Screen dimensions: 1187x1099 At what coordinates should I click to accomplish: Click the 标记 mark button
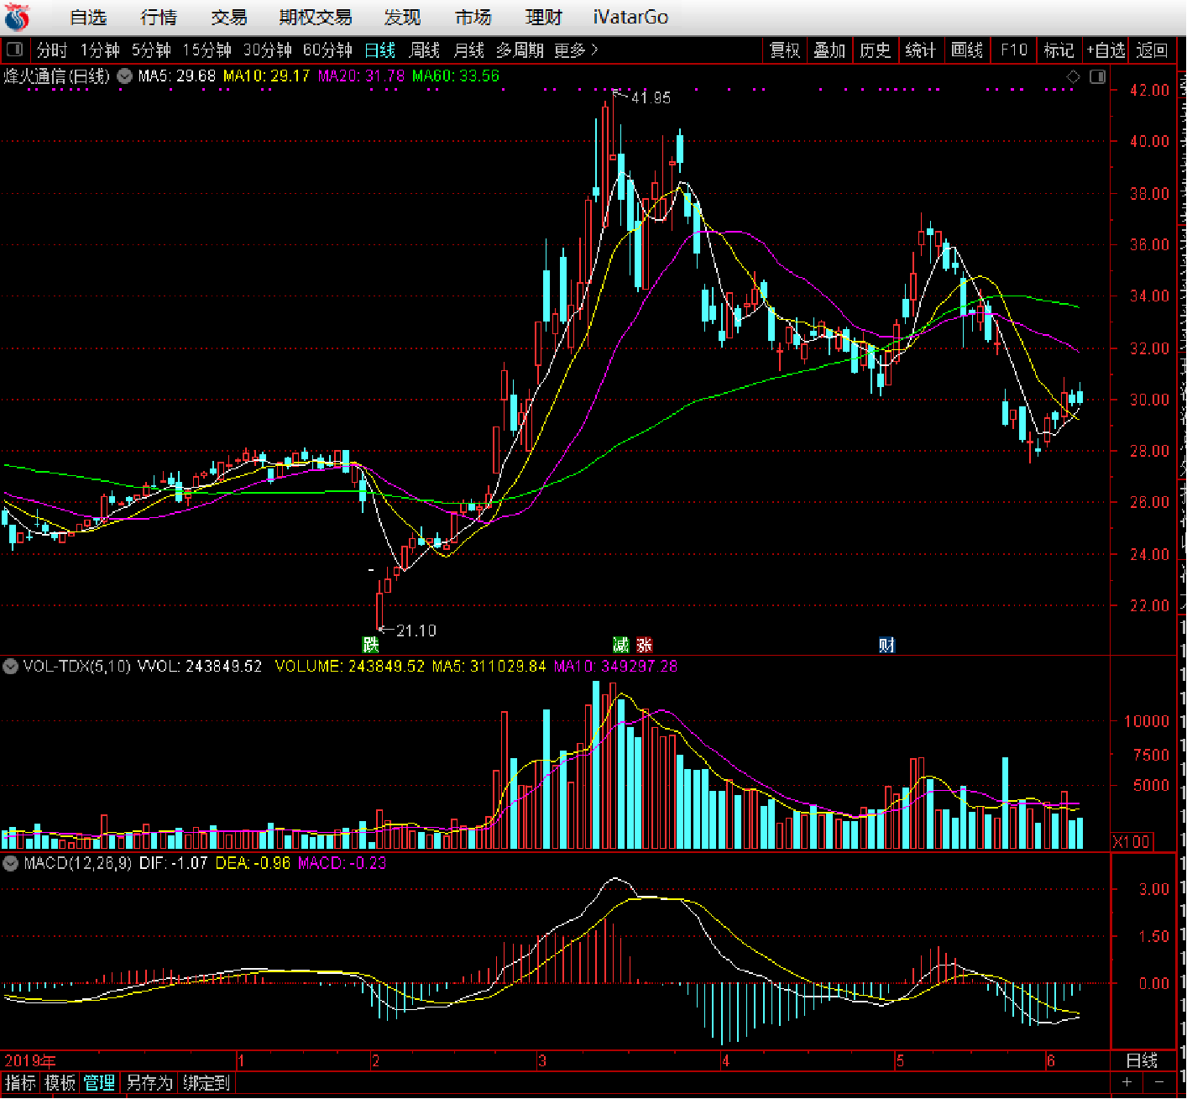(x=1059, y=50)
